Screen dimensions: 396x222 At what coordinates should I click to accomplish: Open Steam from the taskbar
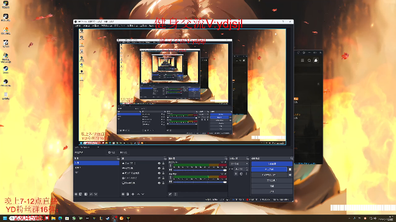pyautogui.click(x=108, y=218)
